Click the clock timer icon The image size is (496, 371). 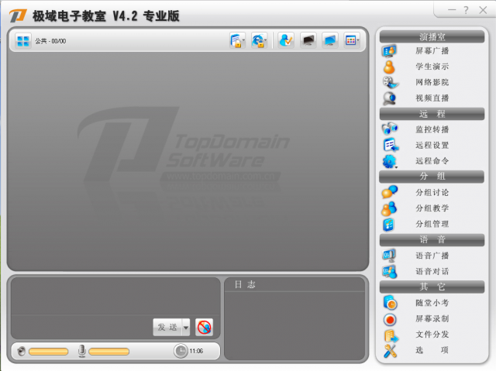pos(181,351)
